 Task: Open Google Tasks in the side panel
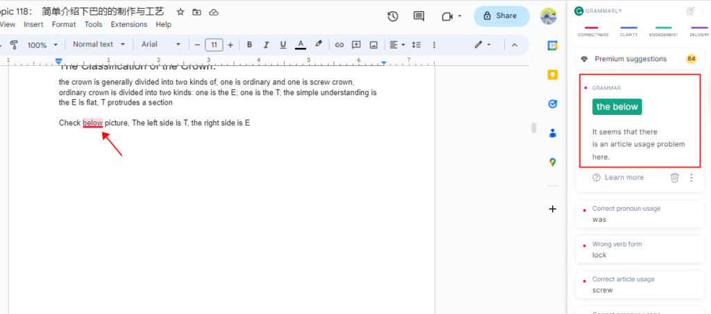552,104
